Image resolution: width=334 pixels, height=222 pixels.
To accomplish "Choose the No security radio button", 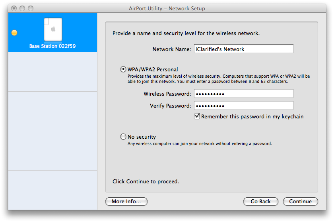I will (x=123, y=137).
